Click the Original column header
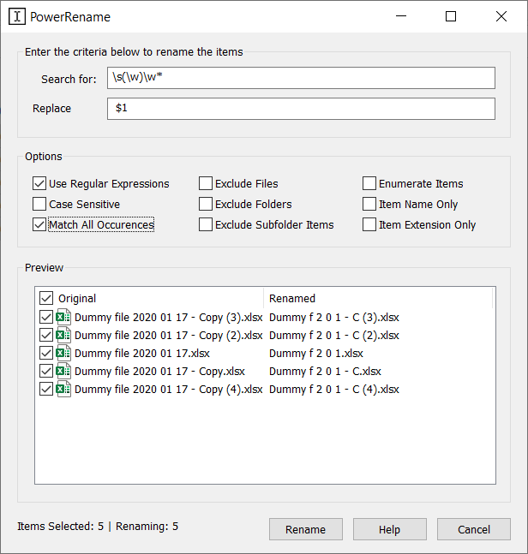The width and height of the screenshot is (528, 554). pos(77,299)
